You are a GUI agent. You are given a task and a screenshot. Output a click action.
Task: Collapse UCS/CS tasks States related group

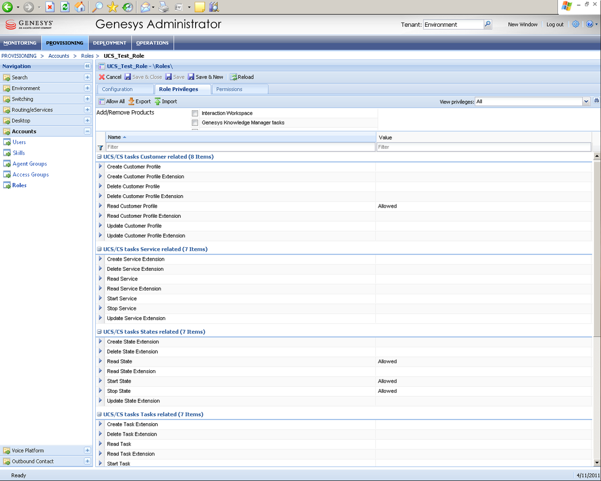coord(99,332)
